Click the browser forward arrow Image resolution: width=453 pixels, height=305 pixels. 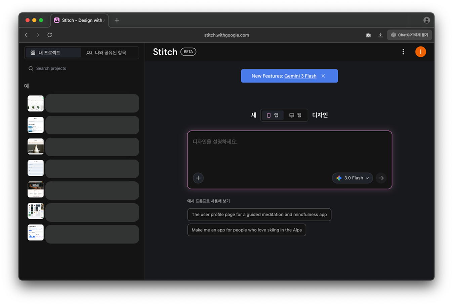pos(38,35)
